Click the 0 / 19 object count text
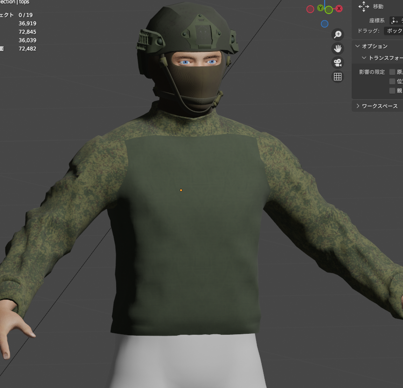This screenshot has height=388, width=403. [26, 15]
